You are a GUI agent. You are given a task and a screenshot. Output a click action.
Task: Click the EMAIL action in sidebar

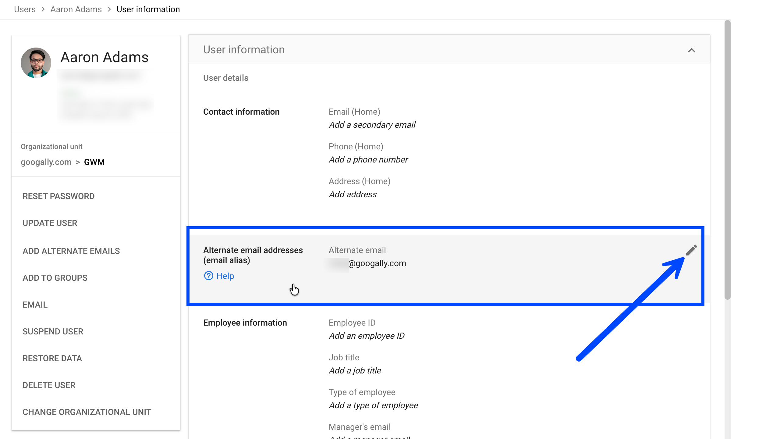35,305
